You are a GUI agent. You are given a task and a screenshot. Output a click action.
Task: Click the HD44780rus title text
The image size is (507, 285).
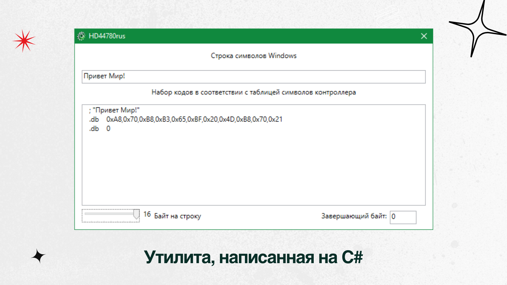tap(106, 36)
